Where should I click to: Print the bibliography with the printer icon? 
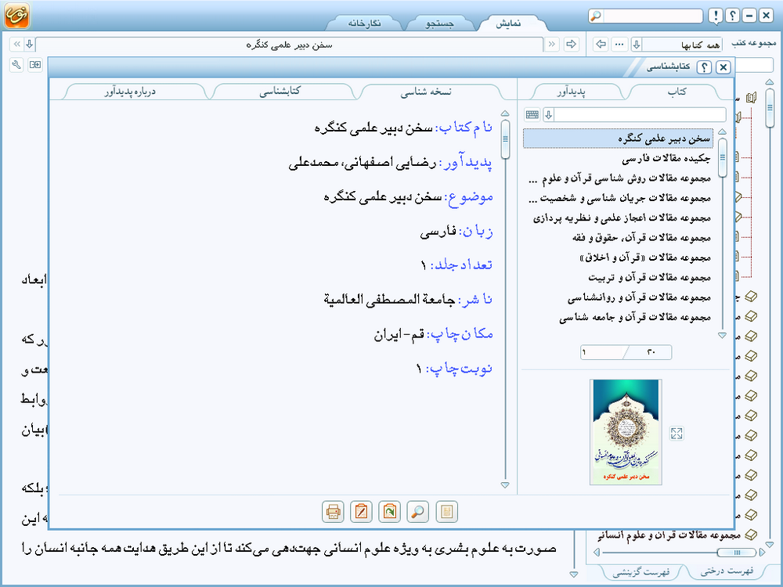[x=333, y=512]
